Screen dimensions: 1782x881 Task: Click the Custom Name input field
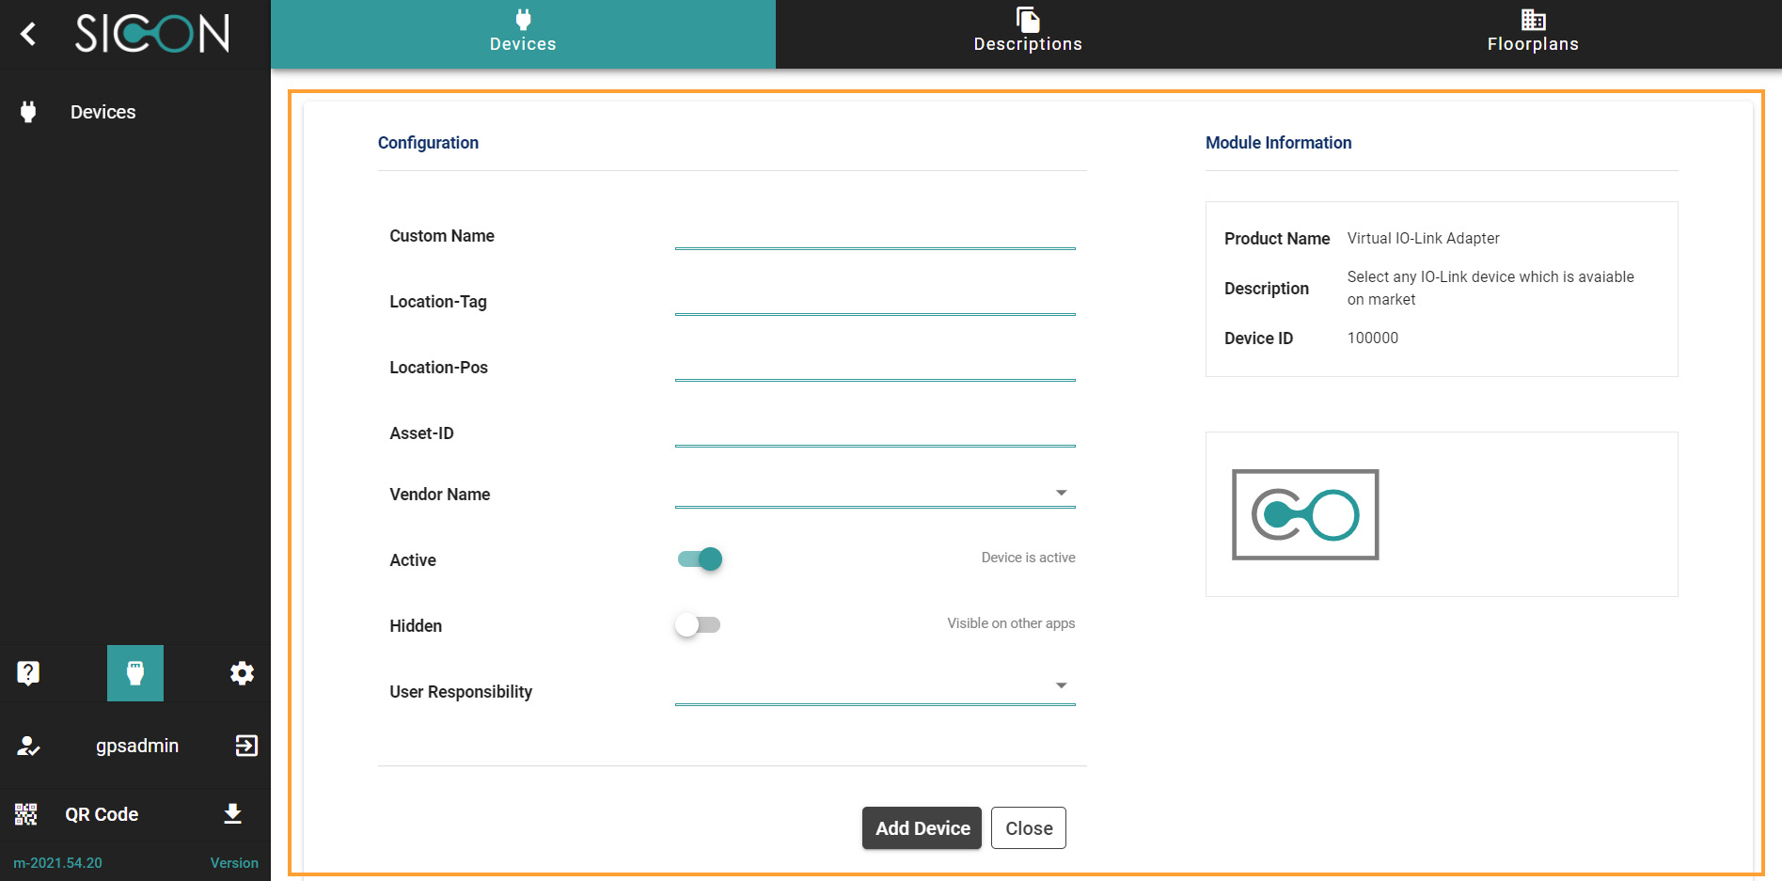coord(875,236)
